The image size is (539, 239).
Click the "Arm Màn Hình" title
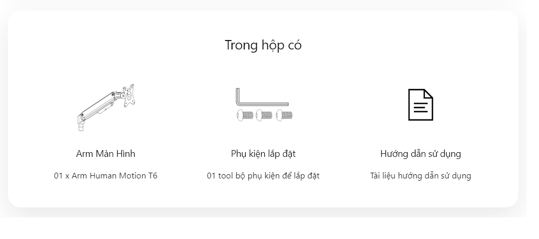(x=105, y=154)
